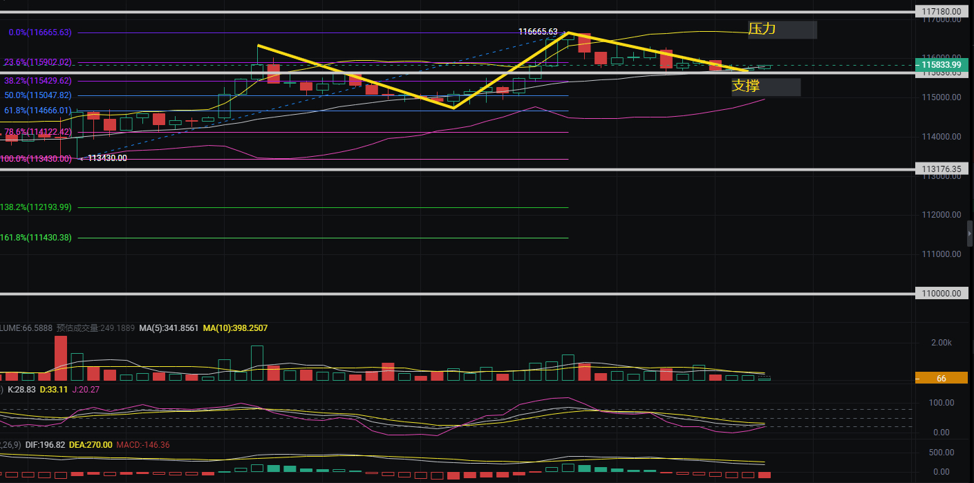This screenshot has height=483, width=974.
Task: Click the right-edge panel collapse handle
Action: [x=969, y=234]
